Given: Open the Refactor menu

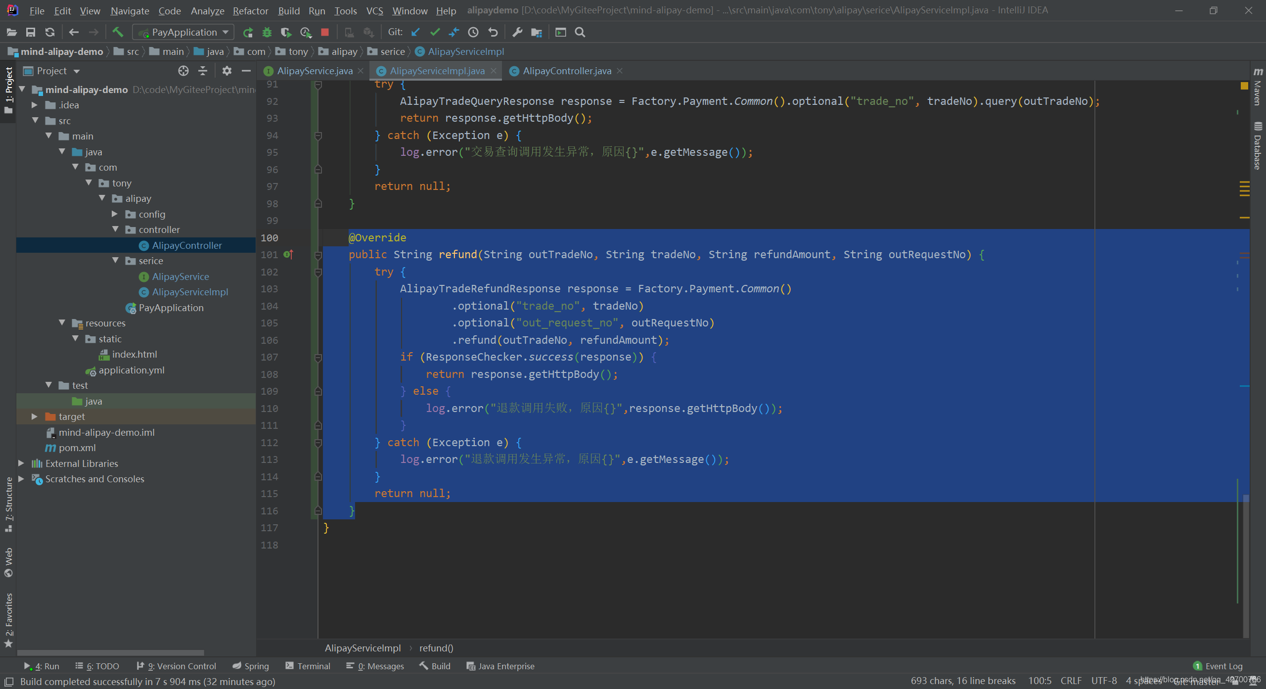Looking at the screenshot, I should (250, 10).
